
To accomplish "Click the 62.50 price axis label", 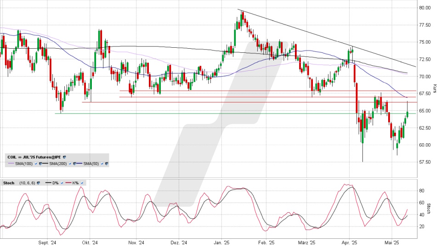I will 424,128.
